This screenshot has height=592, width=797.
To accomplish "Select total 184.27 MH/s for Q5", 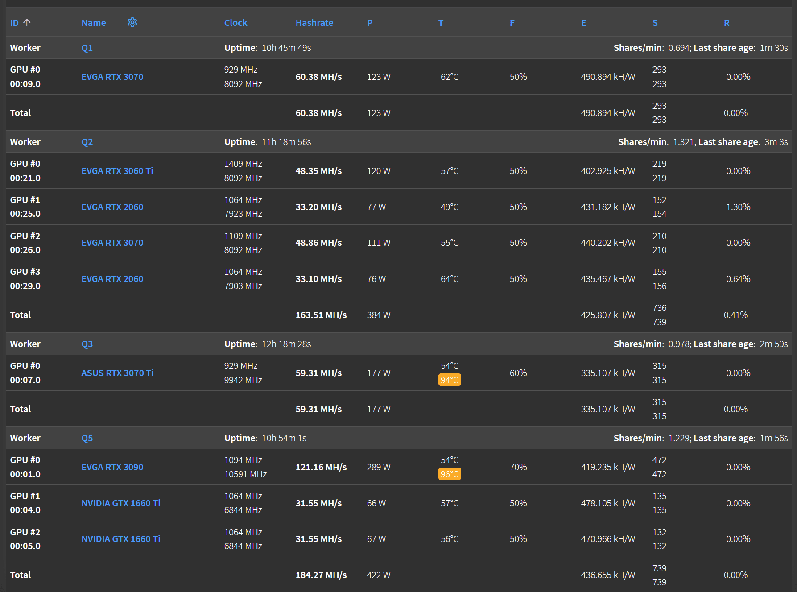I will tap(321, 575).
